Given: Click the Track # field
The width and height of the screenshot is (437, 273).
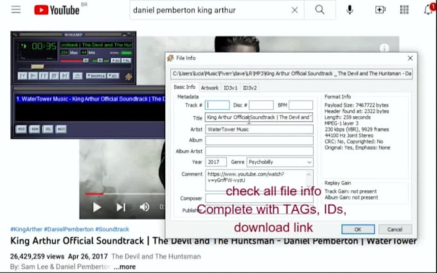Looking at the screenshot, I should tap(217, 105).
